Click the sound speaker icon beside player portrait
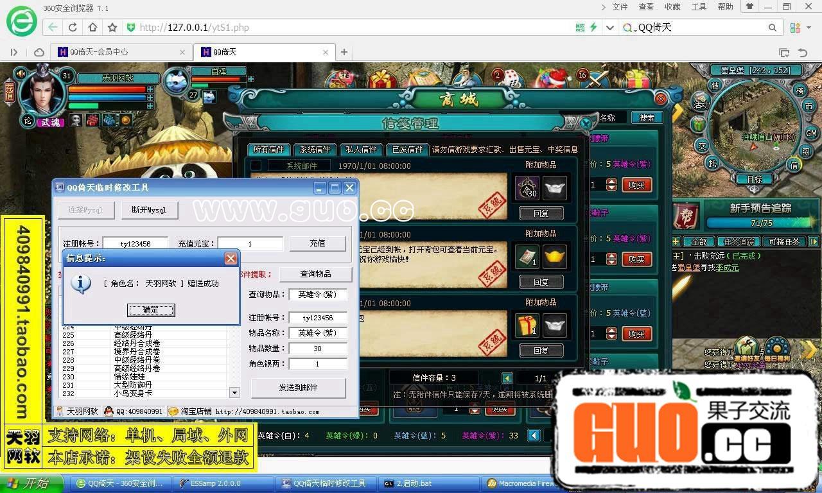The height and width of the screenshot is (493, 822). point(21,74)
